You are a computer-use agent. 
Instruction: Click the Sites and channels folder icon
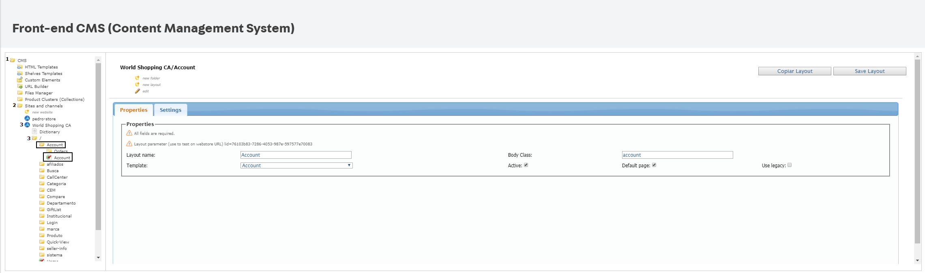point(20,106)
